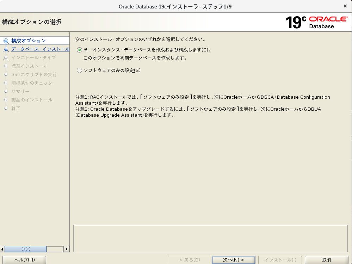Screen dimensions: 352x264
Task: Click the 構成オプション step icon
Action: click(6, 41)
